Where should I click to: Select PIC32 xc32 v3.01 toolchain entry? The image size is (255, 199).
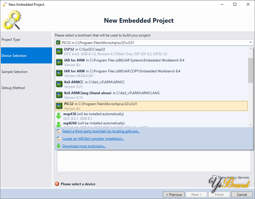click(152, 106)
